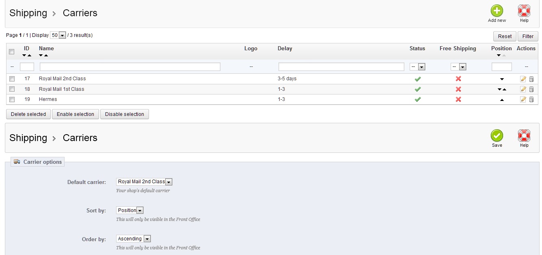The height and width of the screenshot is (255, 542).
Task: Click the Royal Mail 1st Class name cell
Action: pos(62,89)
